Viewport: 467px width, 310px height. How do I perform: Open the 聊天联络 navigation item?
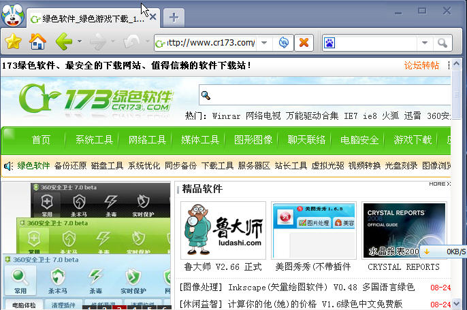[x=306, y=140]
